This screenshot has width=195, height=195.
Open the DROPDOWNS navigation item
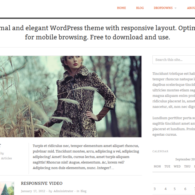coord(163,8)
